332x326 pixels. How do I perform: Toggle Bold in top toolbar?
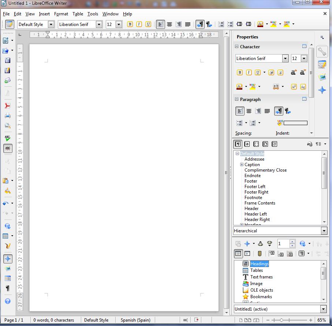pyautogui.click(x=130, y=24)
